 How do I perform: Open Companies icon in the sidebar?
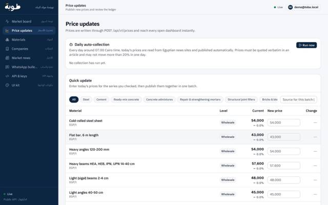pyautogui.click(x=7, y=49)
